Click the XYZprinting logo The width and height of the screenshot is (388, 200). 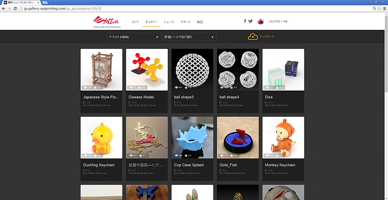point(107,22)
